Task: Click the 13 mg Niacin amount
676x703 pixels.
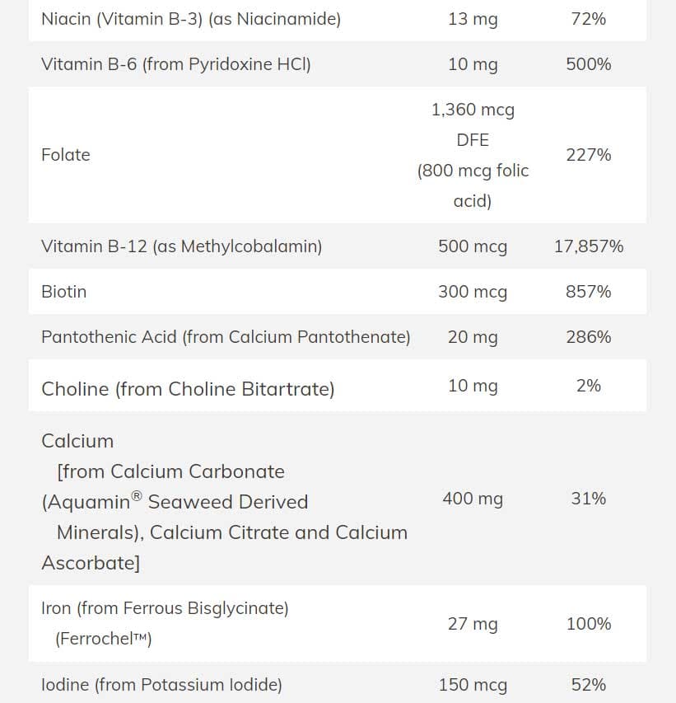Action: pyautogui.click(x=473, y=19)
